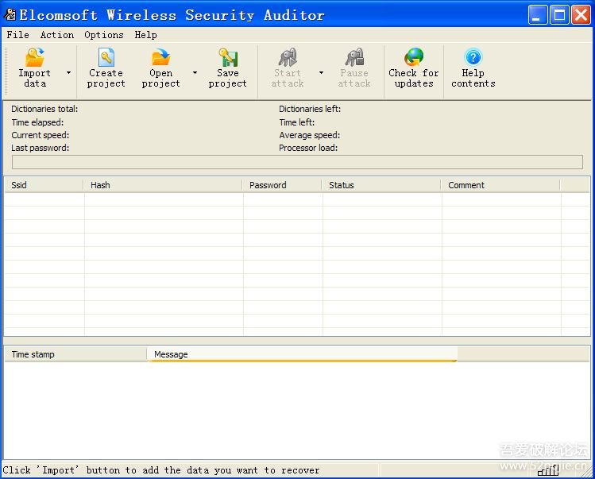Viewport: 595px width, 479px height.
Task: Click the Create project icon
Action: (x=106, y=57)
